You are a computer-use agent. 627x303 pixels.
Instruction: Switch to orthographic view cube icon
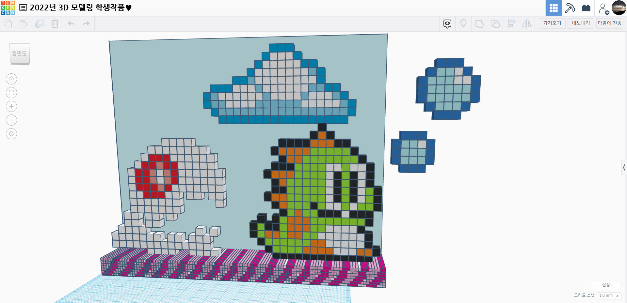tap(11, 134)
